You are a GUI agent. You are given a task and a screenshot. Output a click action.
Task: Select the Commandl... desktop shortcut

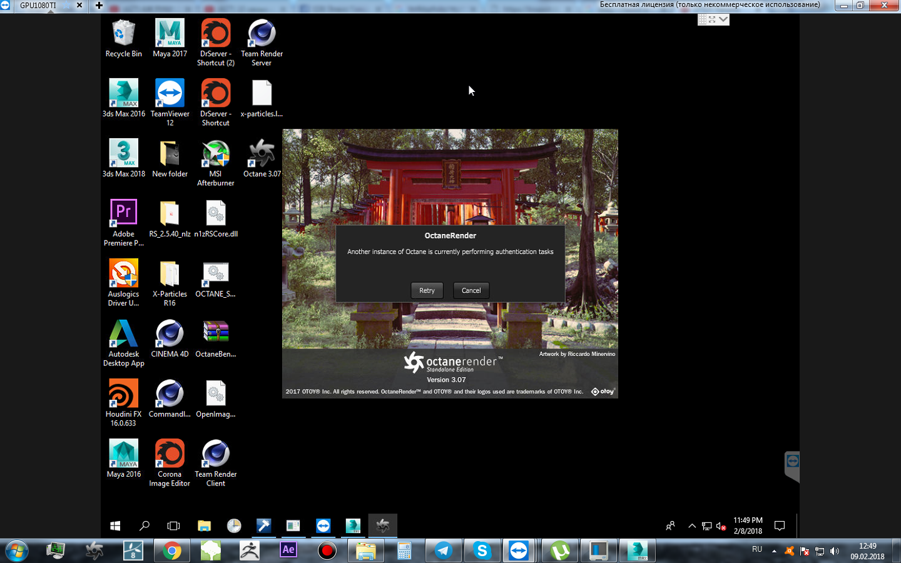[170, 398]
